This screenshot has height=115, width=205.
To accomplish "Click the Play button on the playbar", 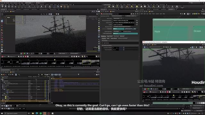I will 9,106.
